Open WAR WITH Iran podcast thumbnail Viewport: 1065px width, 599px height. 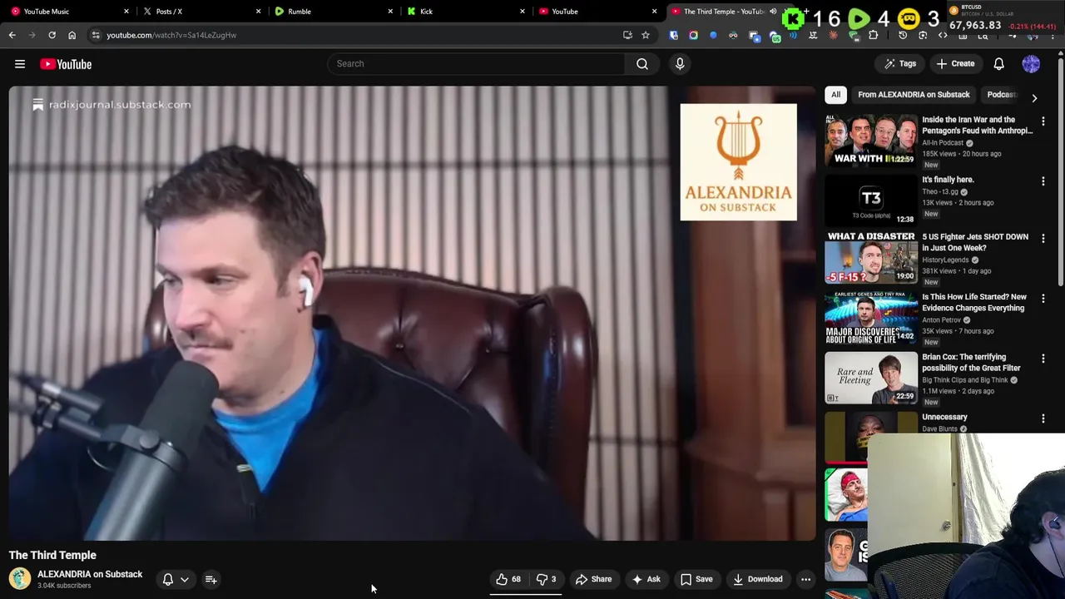pos(870,139)
